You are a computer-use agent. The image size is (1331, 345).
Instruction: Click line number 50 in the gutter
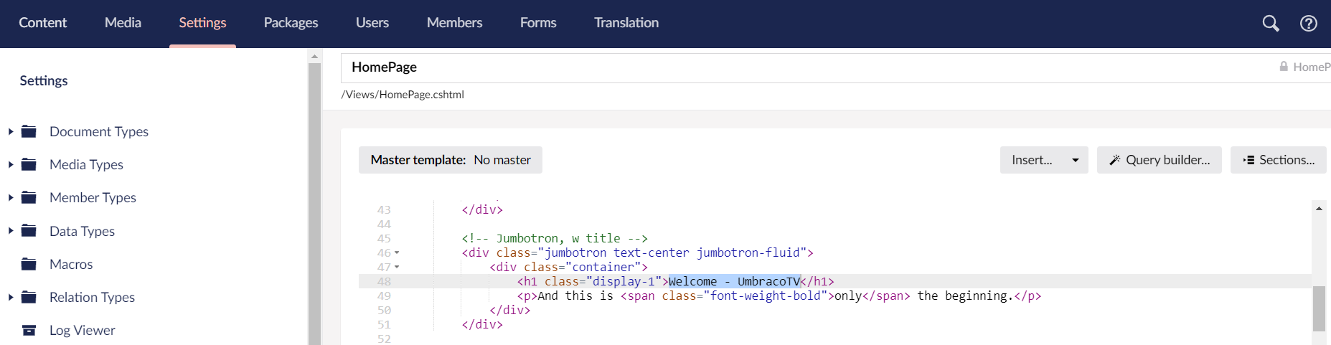click(384, 310)
